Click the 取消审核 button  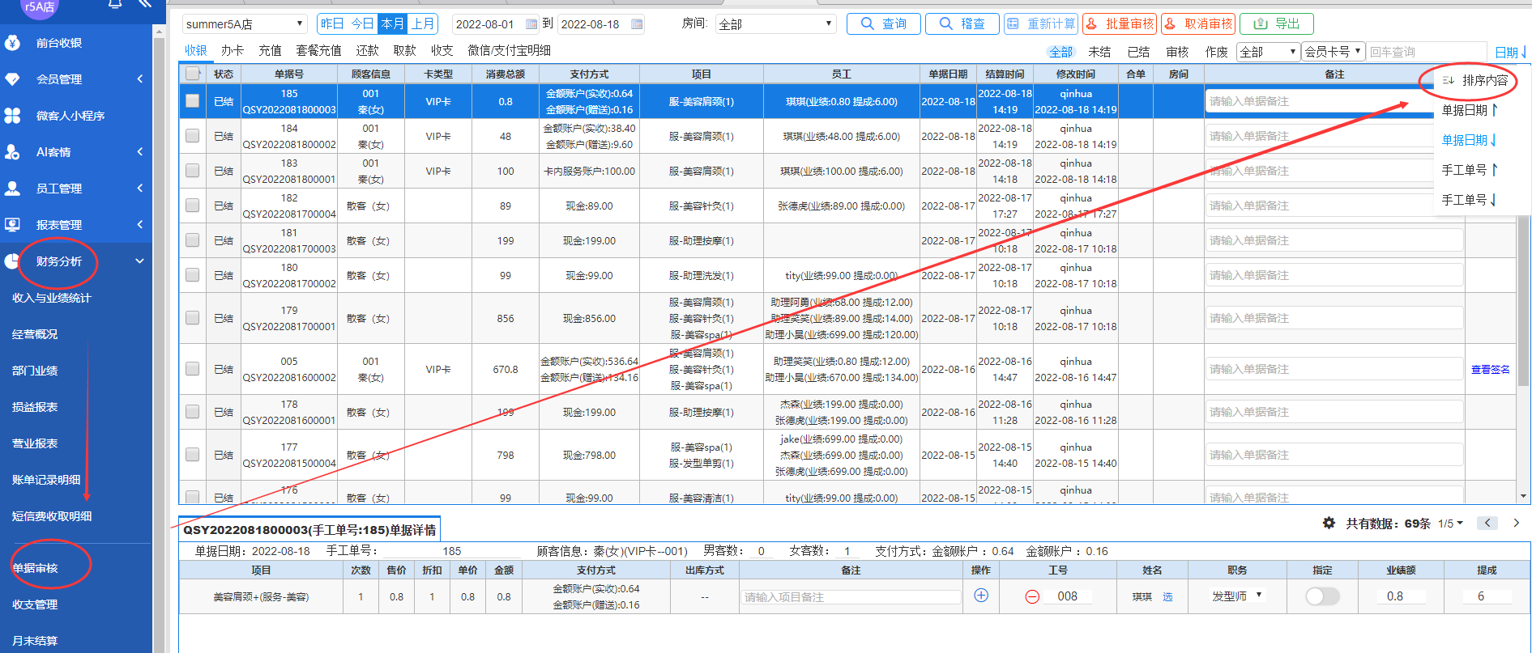point(1198,23)
